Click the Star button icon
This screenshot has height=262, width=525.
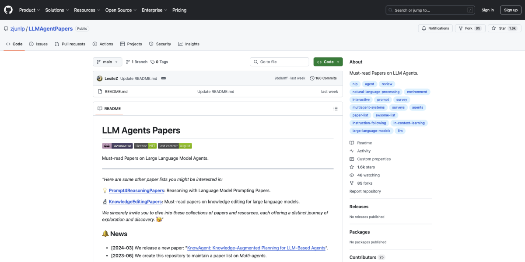494,28
